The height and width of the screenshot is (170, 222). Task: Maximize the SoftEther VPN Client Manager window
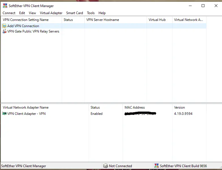pos(203,6)
